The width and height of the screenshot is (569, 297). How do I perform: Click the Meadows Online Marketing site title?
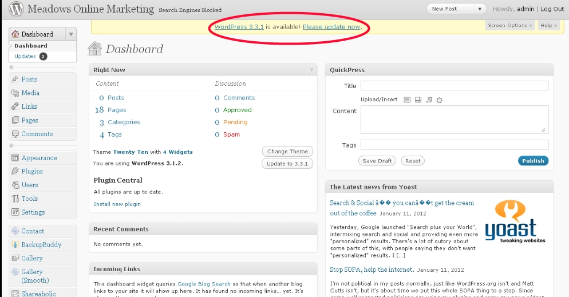point(90,9)
